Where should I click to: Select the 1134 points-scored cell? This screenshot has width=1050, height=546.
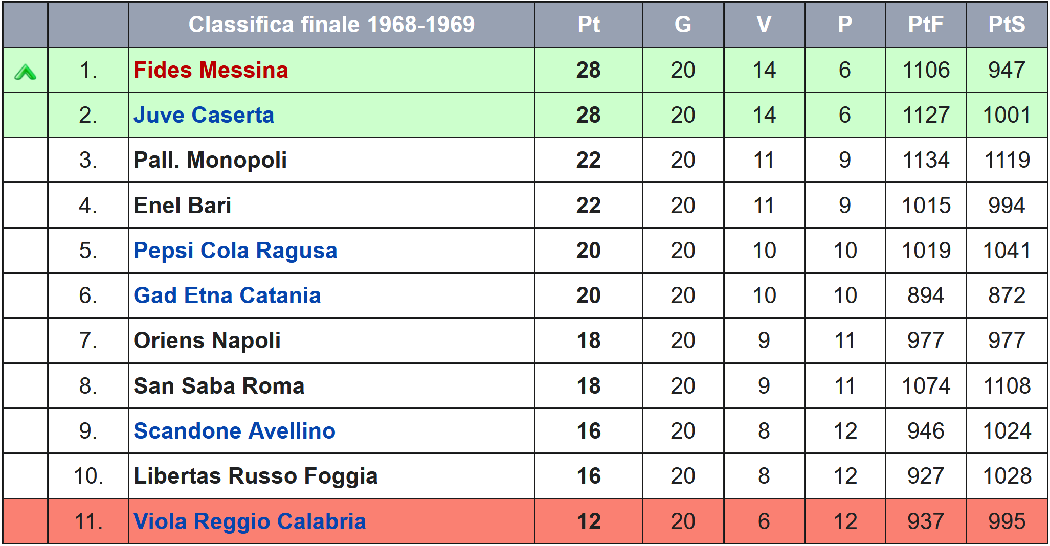pos(926,160)
